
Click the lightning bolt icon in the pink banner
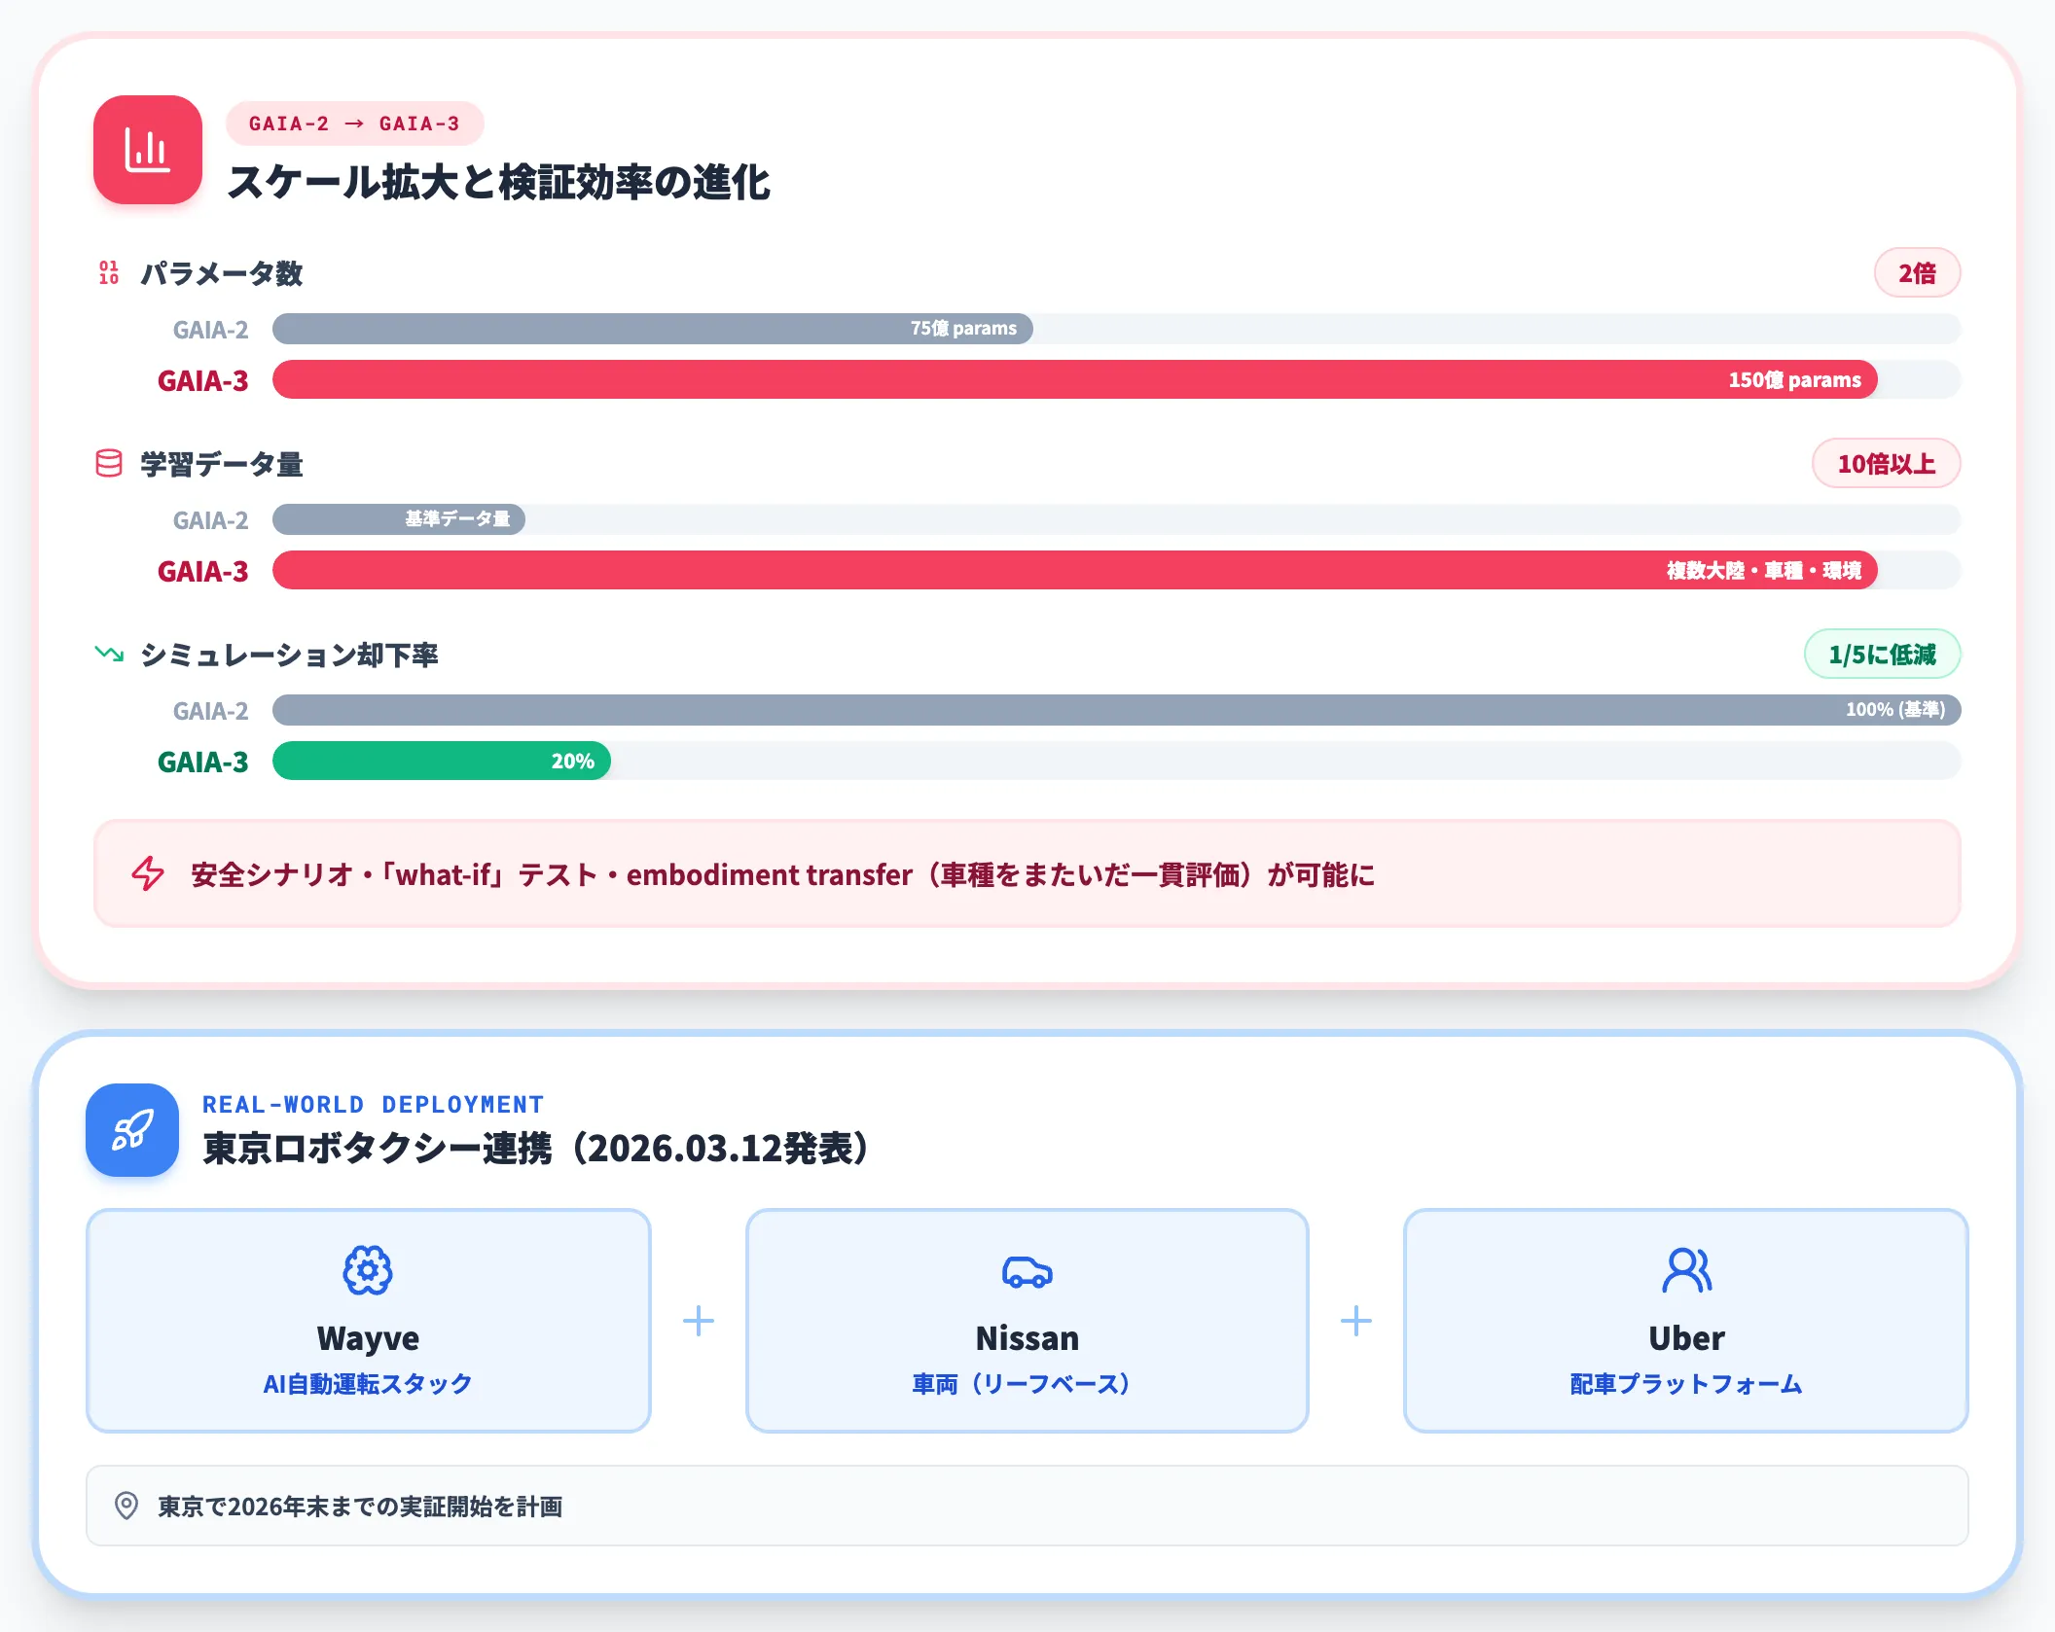[148, 873]
